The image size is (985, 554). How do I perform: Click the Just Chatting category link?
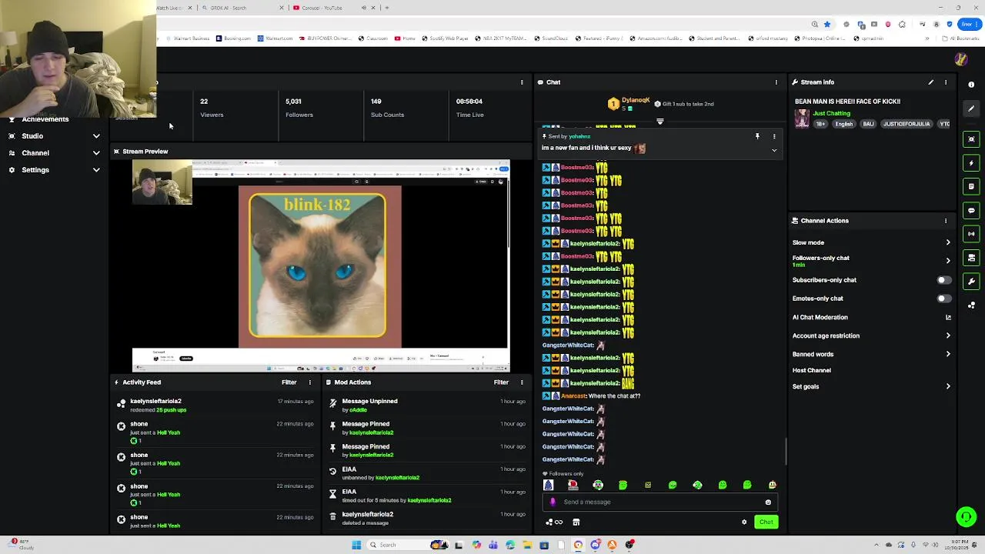[831, 114]
